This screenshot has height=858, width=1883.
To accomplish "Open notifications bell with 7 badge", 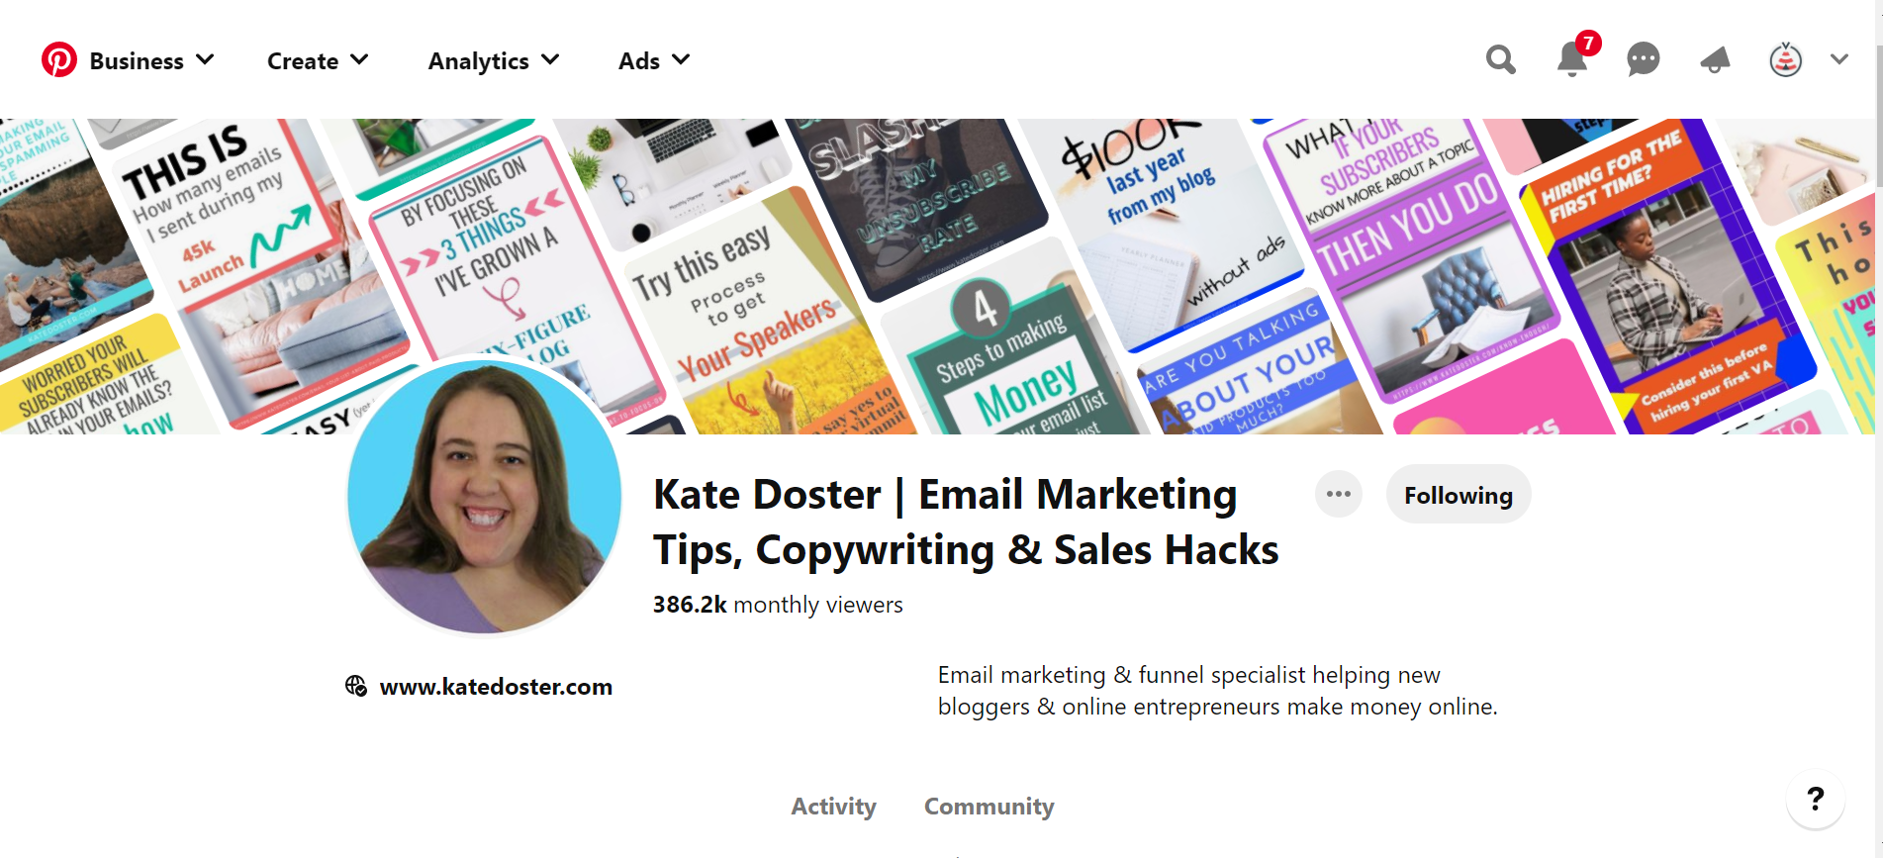I will point(1573,58).
